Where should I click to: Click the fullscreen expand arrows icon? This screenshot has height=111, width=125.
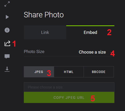coord(7,4)
